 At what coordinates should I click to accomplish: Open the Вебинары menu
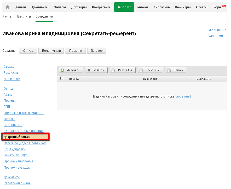tap(183, 7)
